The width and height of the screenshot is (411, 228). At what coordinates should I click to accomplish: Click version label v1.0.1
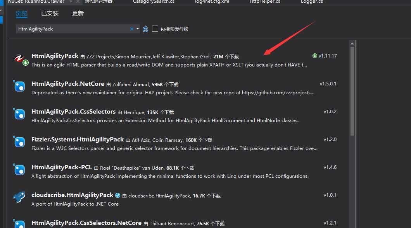tap(330, 195)
